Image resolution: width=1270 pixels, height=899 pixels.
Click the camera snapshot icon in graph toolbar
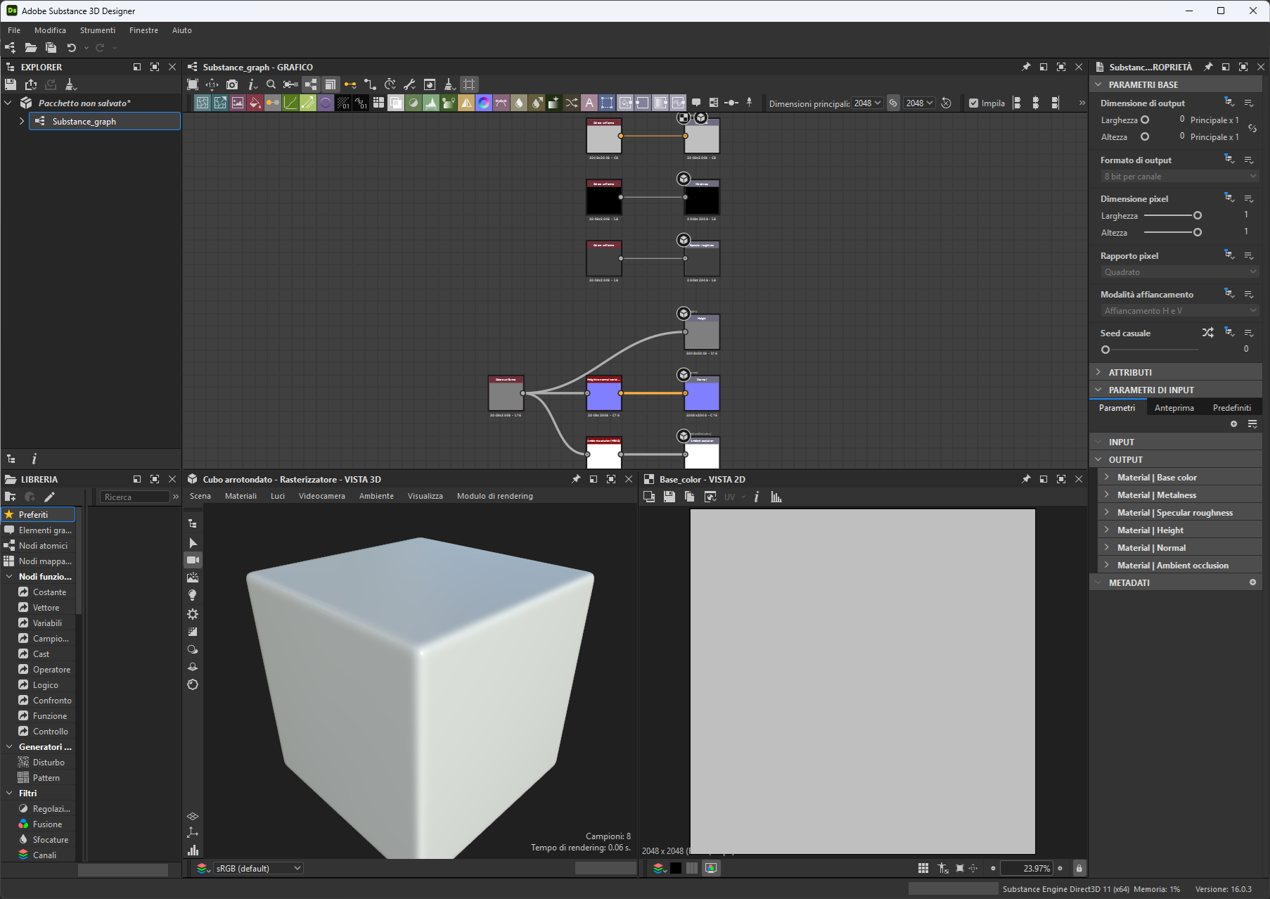[232, 84]
